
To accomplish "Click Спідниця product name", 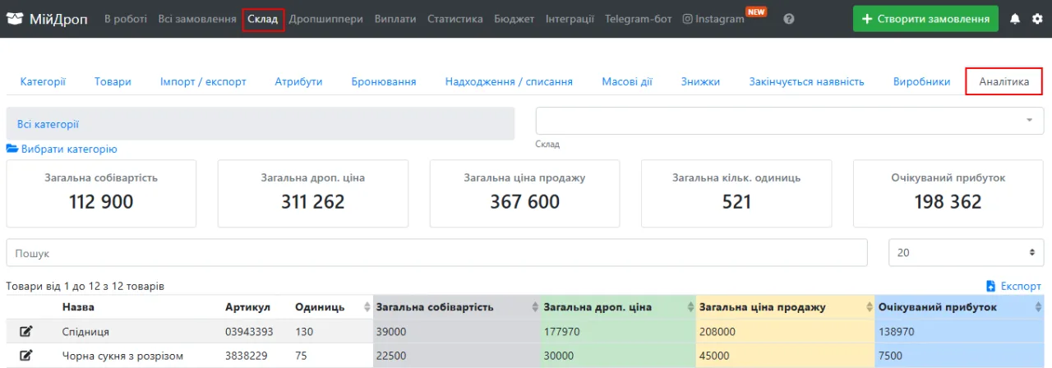I will (x=85, y=332).
